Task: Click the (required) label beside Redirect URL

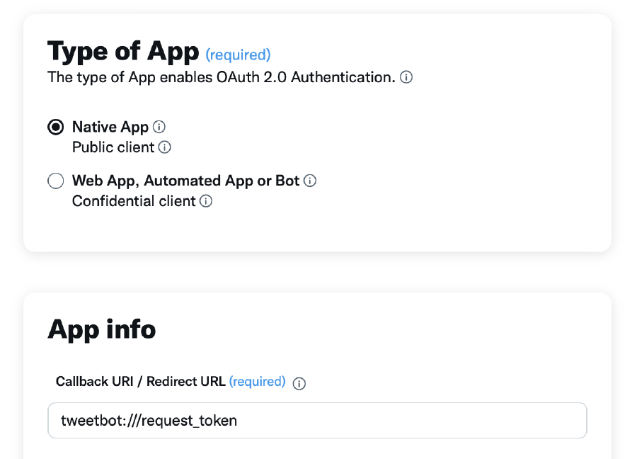Action: (258, 381)
